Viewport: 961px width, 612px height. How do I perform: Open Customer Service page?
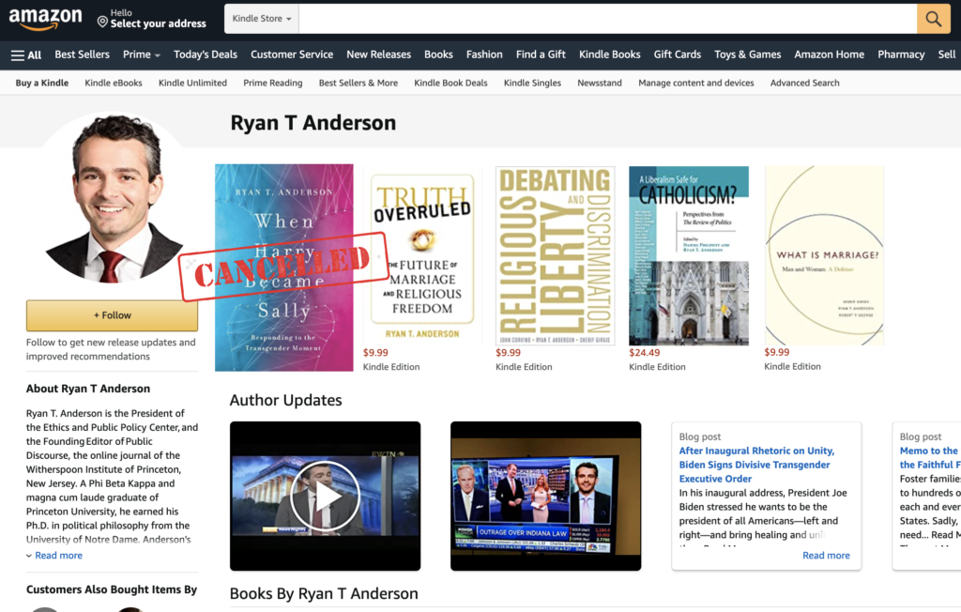point(292,54)
